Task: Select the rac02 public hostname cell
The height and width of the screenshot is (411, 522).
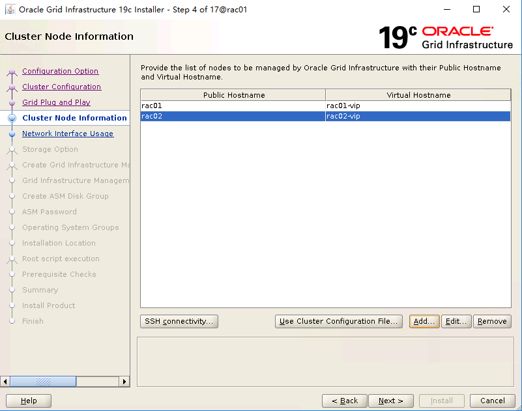Action: 233,116
